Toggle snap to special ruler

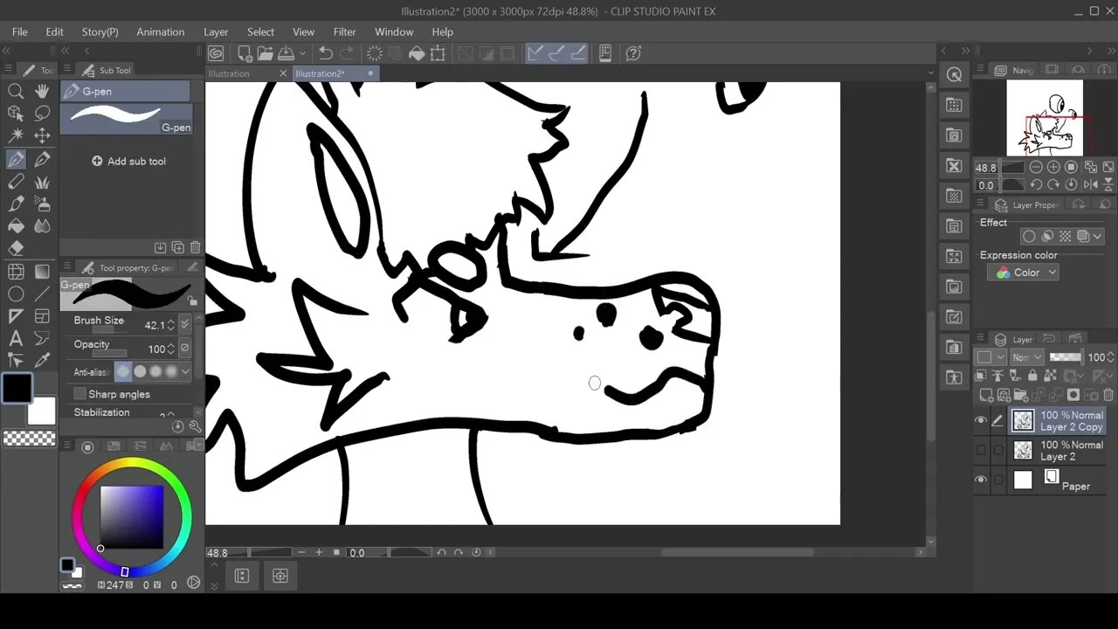pos(556,53)
